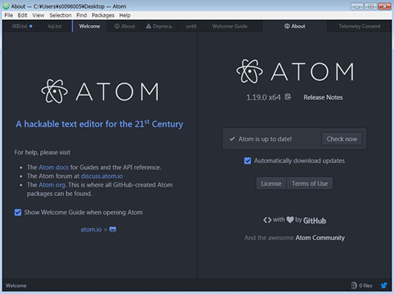The width and height of the screenshot is (394, 294).
Task: Open the Packages menu
Action: pos(103,15)
